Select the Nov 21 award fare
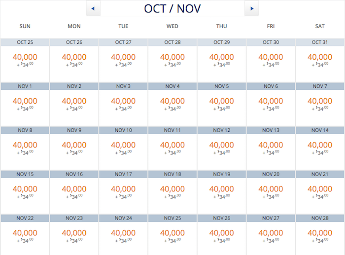This screenshot has height=255, width=345. pos(320,192)
